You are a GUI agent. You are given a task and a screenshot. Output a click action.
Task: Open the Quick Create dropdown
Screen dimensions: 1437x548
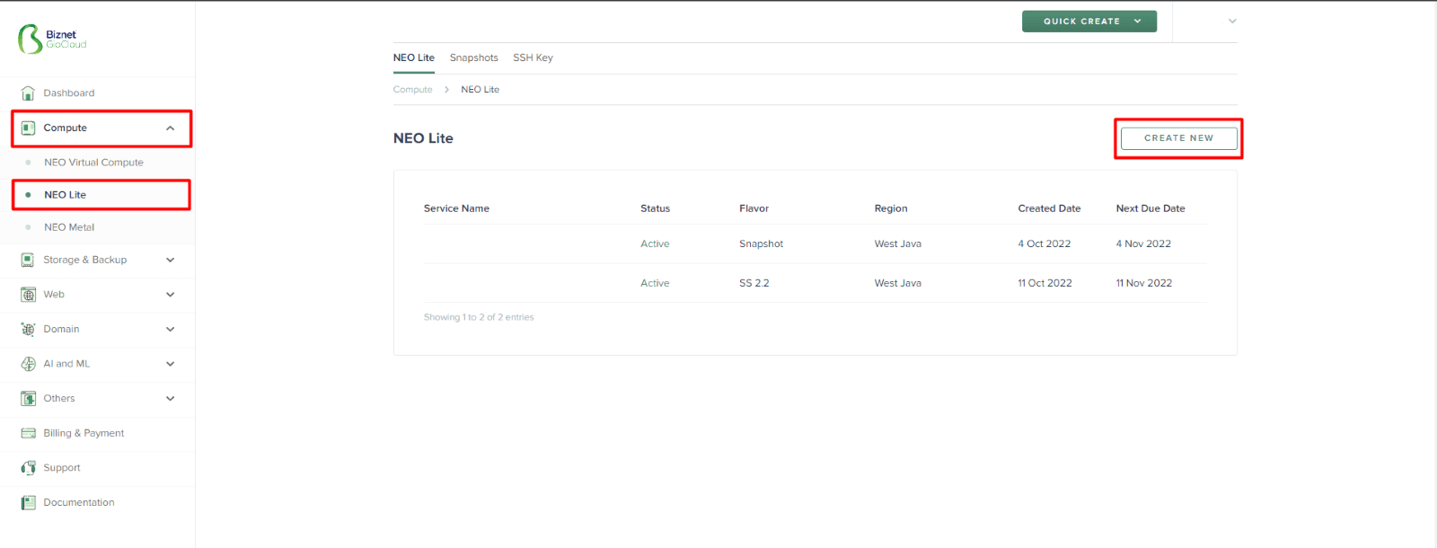point(1089,21)
